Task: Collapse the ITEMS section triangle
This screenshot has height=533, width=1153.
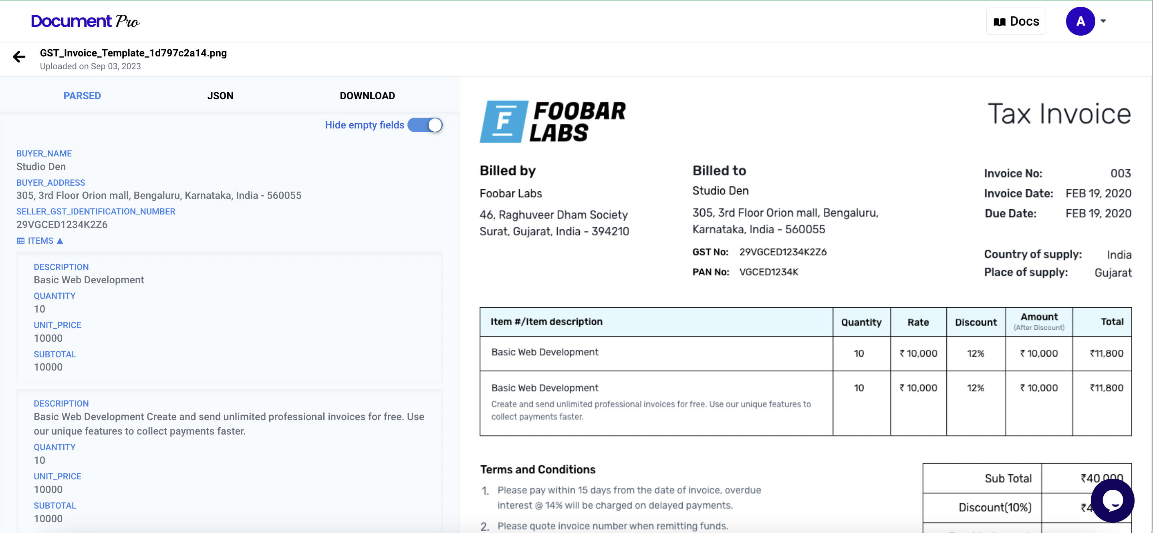Action: point(60,240)
